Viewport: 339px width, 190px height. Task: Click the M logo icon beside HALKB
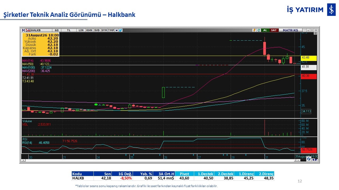(23, 30)
